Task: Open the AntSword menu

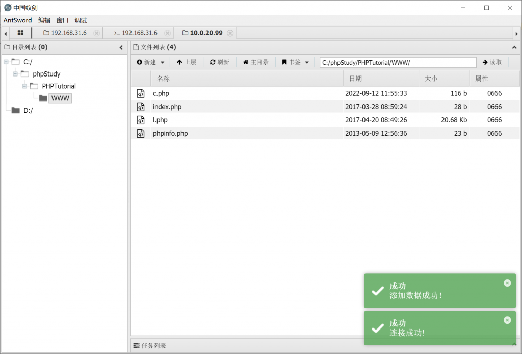Action: tap(17, 20)
